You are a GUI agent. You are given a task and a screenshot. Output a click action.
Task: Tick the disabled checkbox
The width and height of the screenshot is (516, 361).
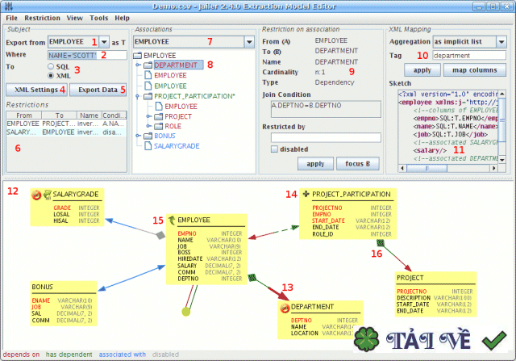point(274,149)
